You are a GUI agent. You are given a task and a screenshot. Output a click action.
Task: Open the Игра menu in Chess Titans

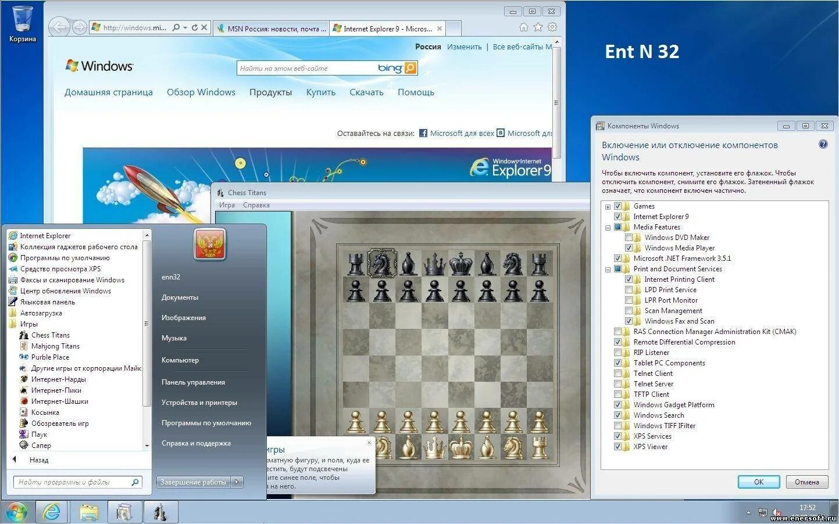tap(227, 204)
